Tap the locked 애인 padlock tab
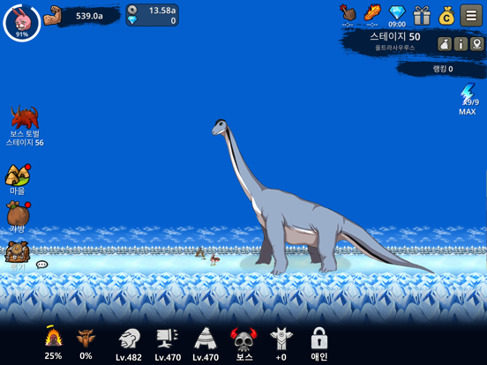The image size is (487, 365). coord(319,344)
